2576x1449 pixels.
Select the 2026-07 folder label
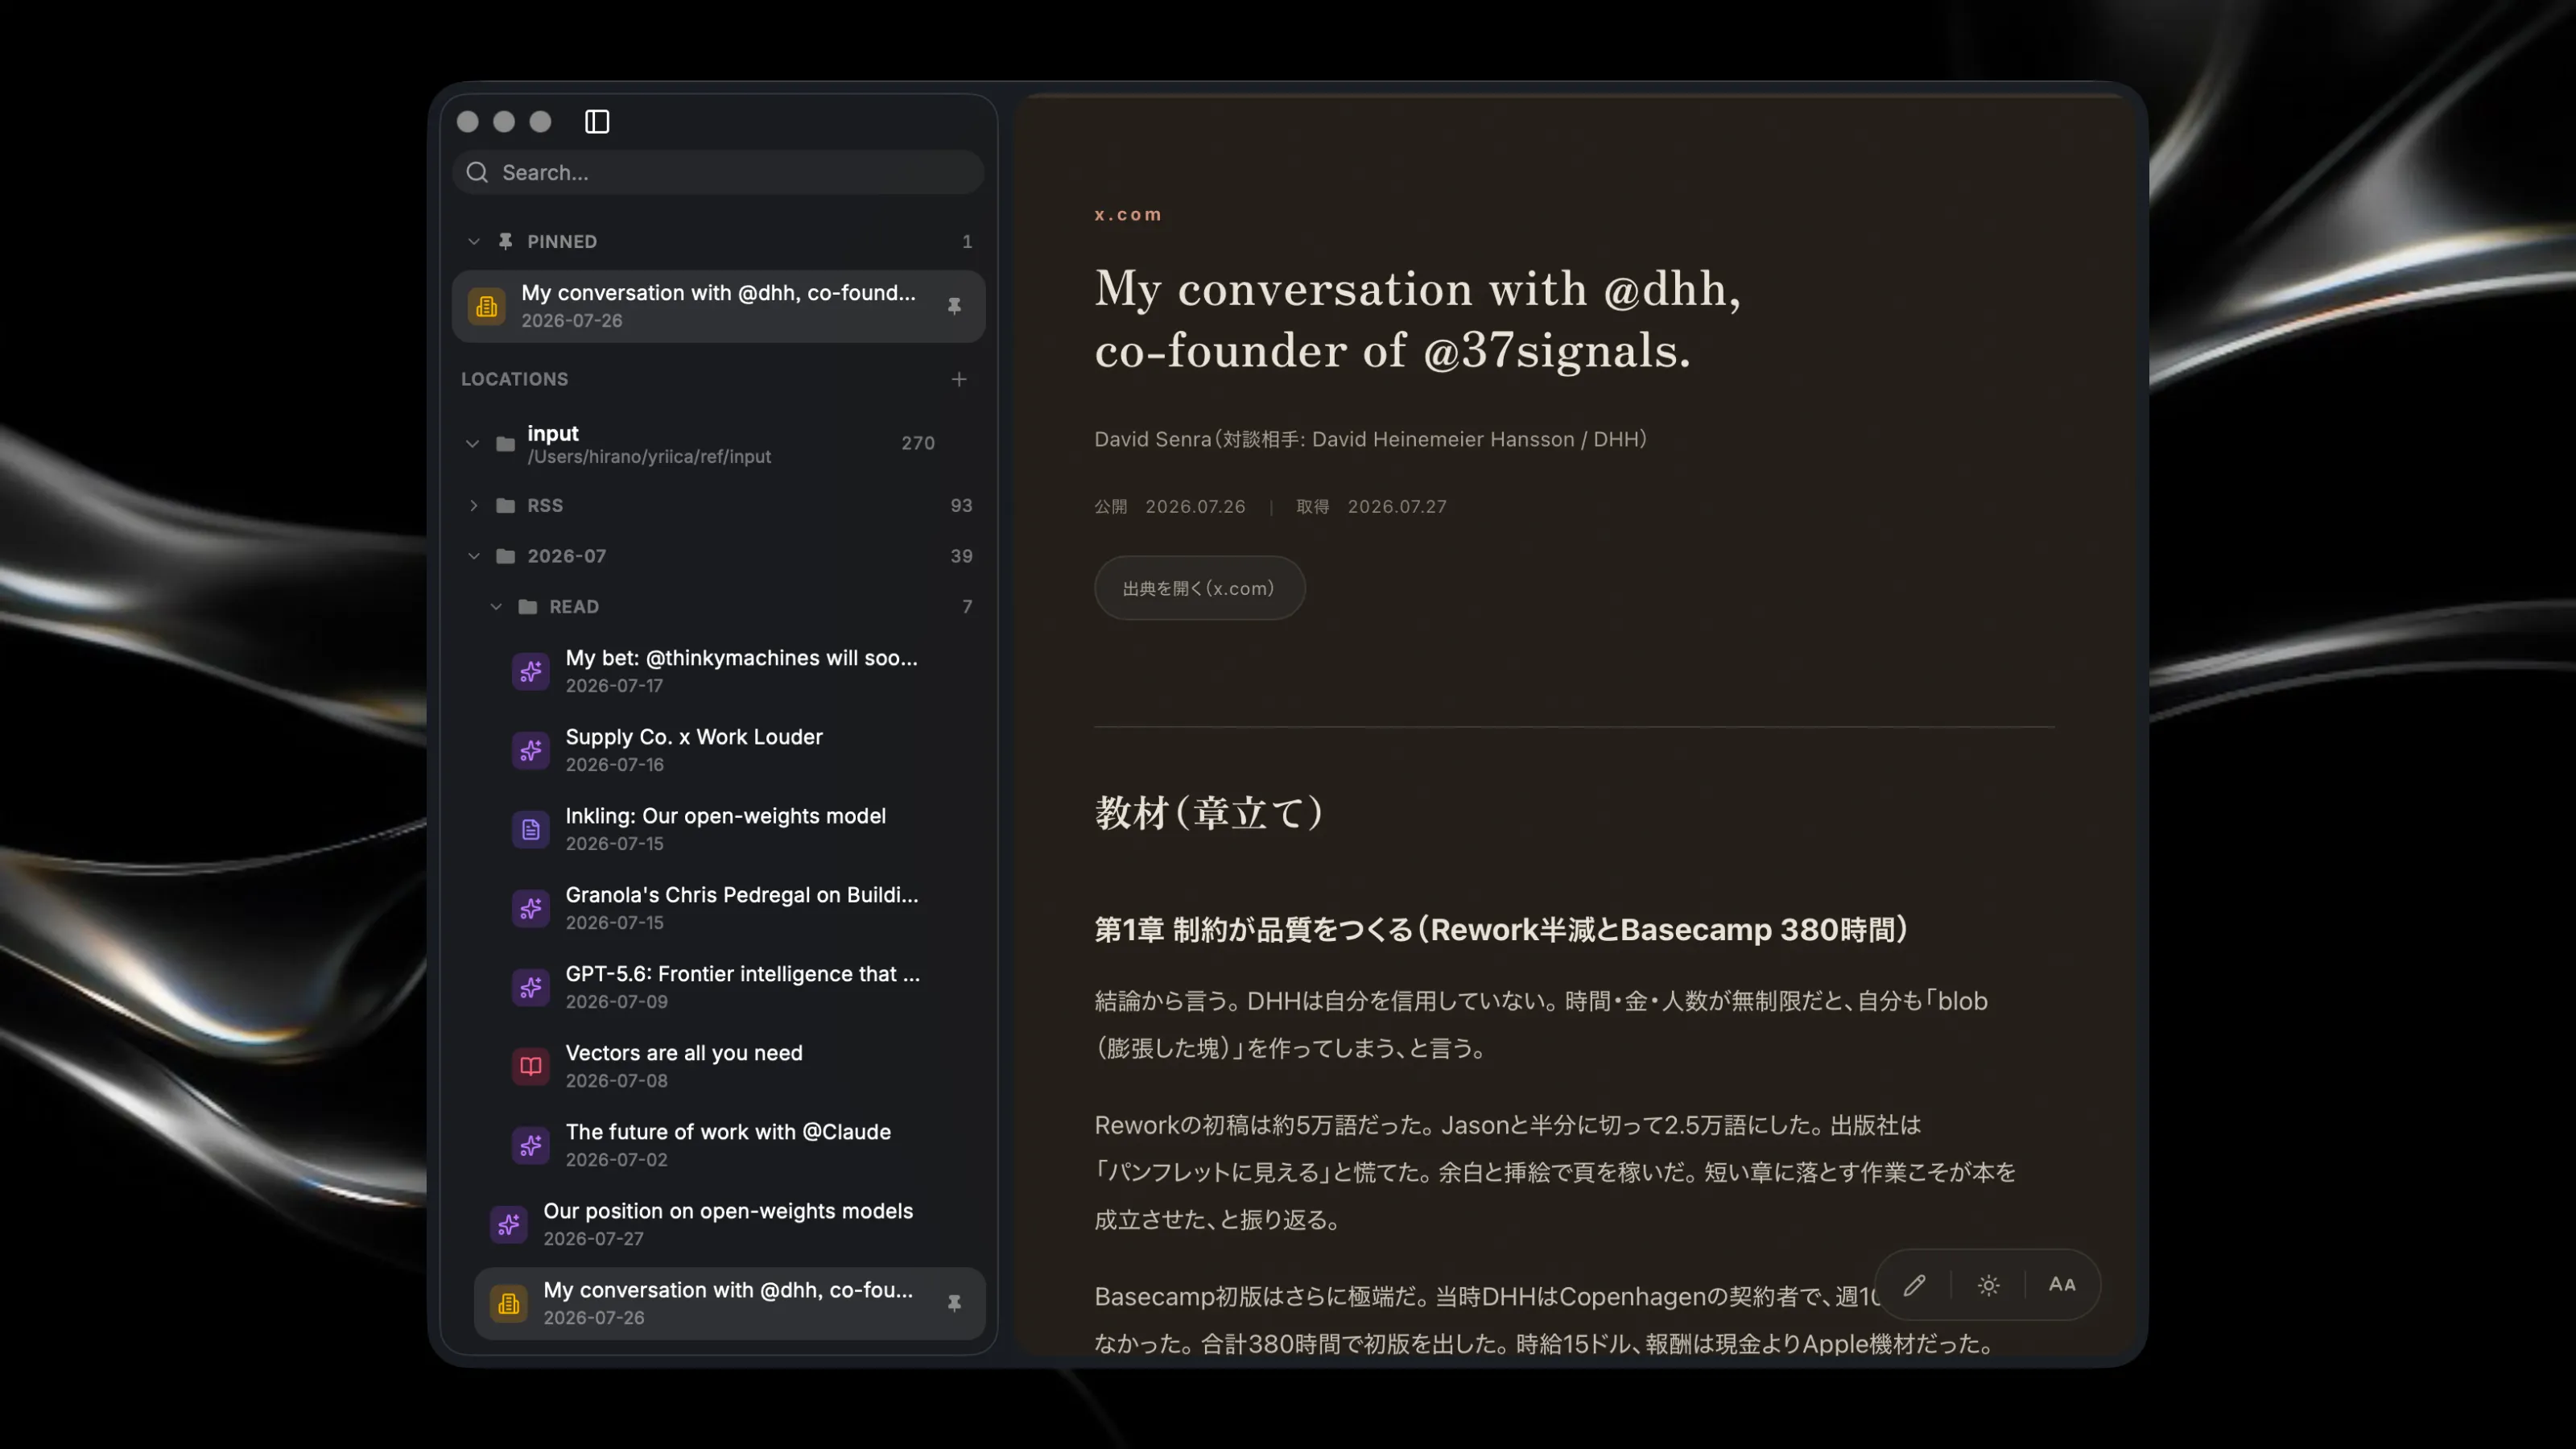pos(566,556)
